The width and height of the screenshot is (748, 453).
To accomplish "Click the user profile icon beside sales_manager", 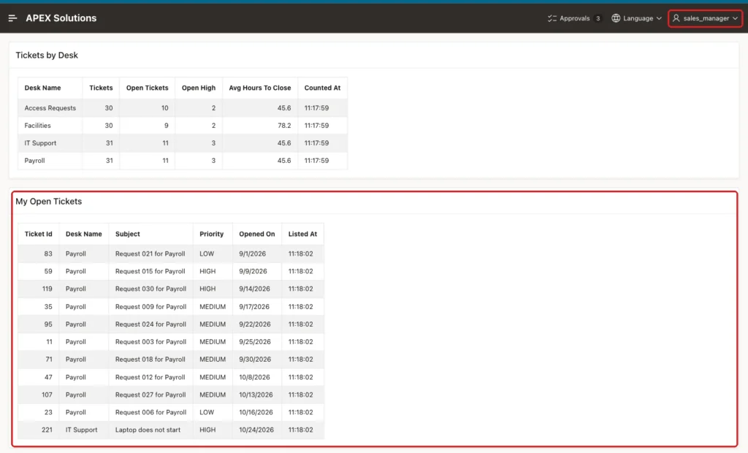I will [x=676, y=18].
